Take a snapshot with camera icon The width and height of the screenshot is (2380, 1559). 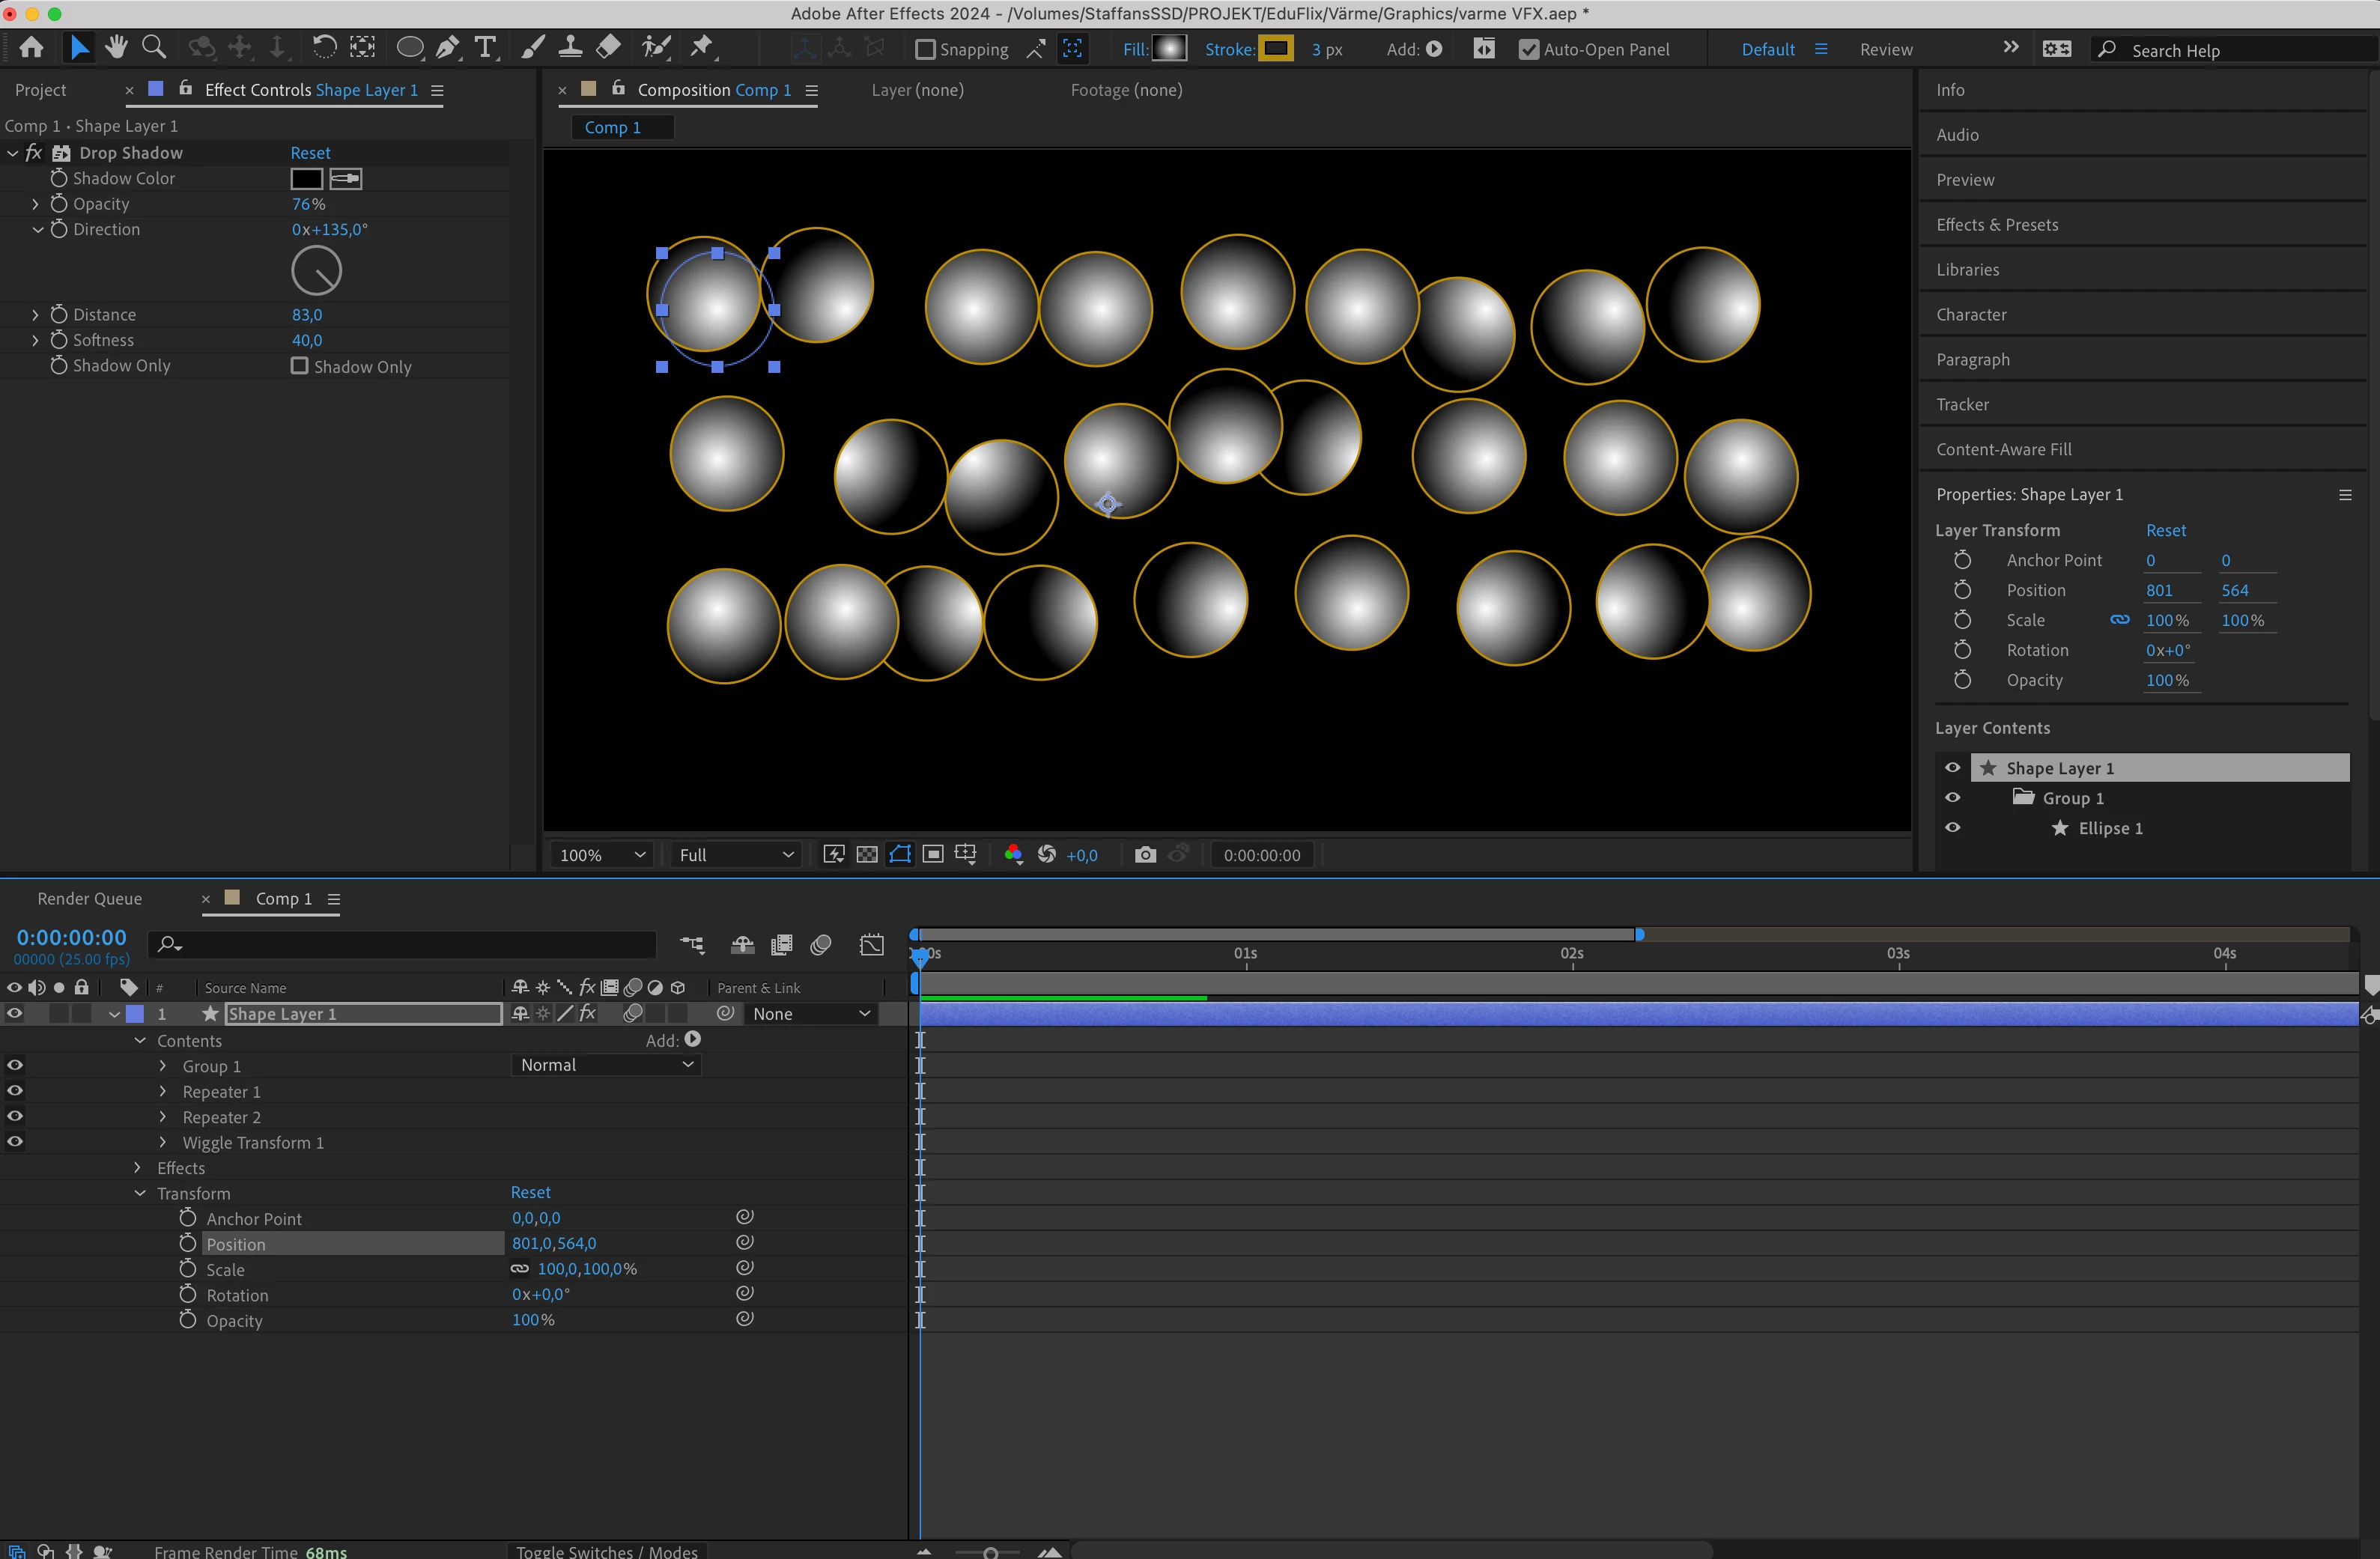click(x=1145, y=855)
